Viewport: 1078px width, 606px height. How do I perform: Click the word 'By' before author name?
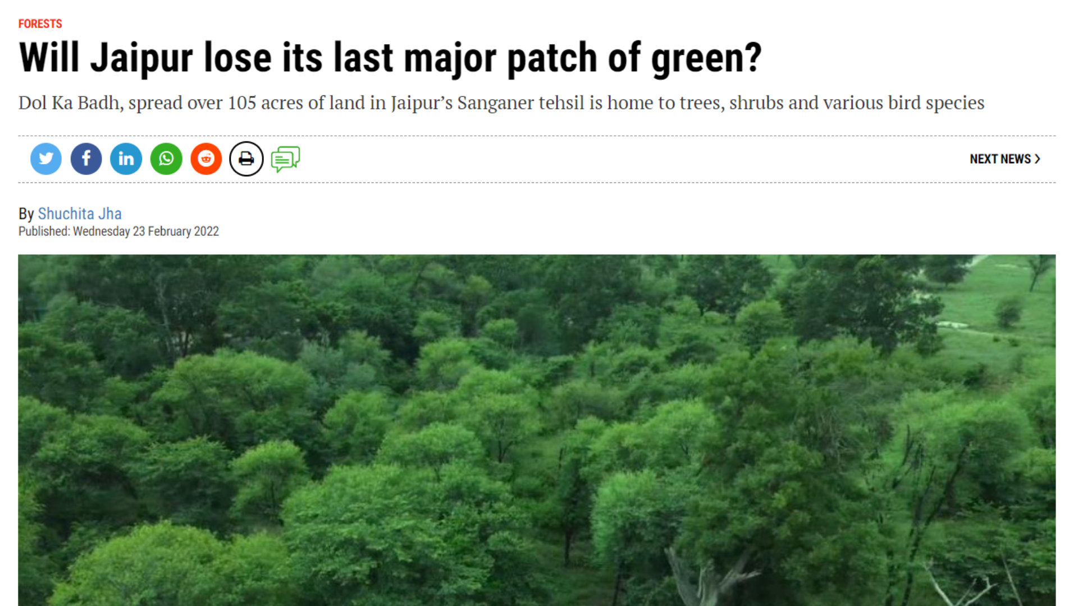pos(26,214)
